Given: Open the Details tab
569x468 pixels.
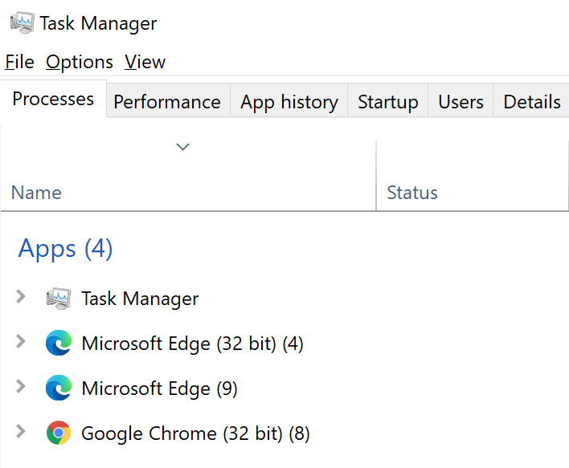Looking at the screenshot, I should tap(531, 101).
